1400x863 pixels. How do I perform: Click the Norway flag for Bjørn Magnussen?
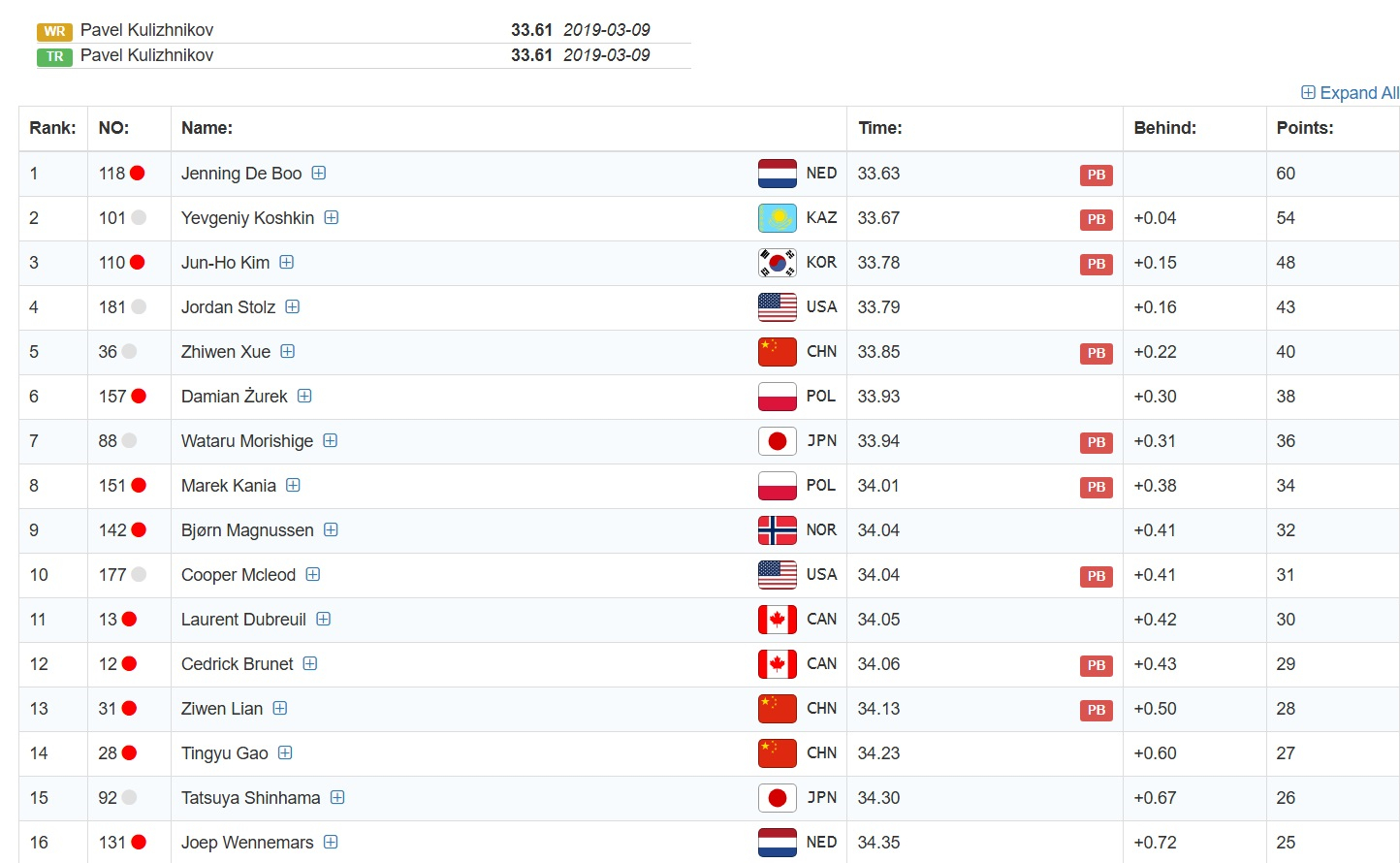pyautogui.click(x=777, y=530)
